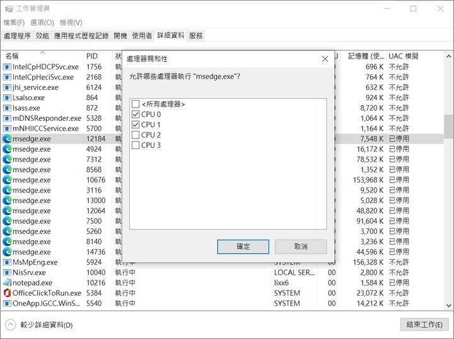
Task: Click the OfficeClickToRun.exe Office icon
Action: click(7, 293)
